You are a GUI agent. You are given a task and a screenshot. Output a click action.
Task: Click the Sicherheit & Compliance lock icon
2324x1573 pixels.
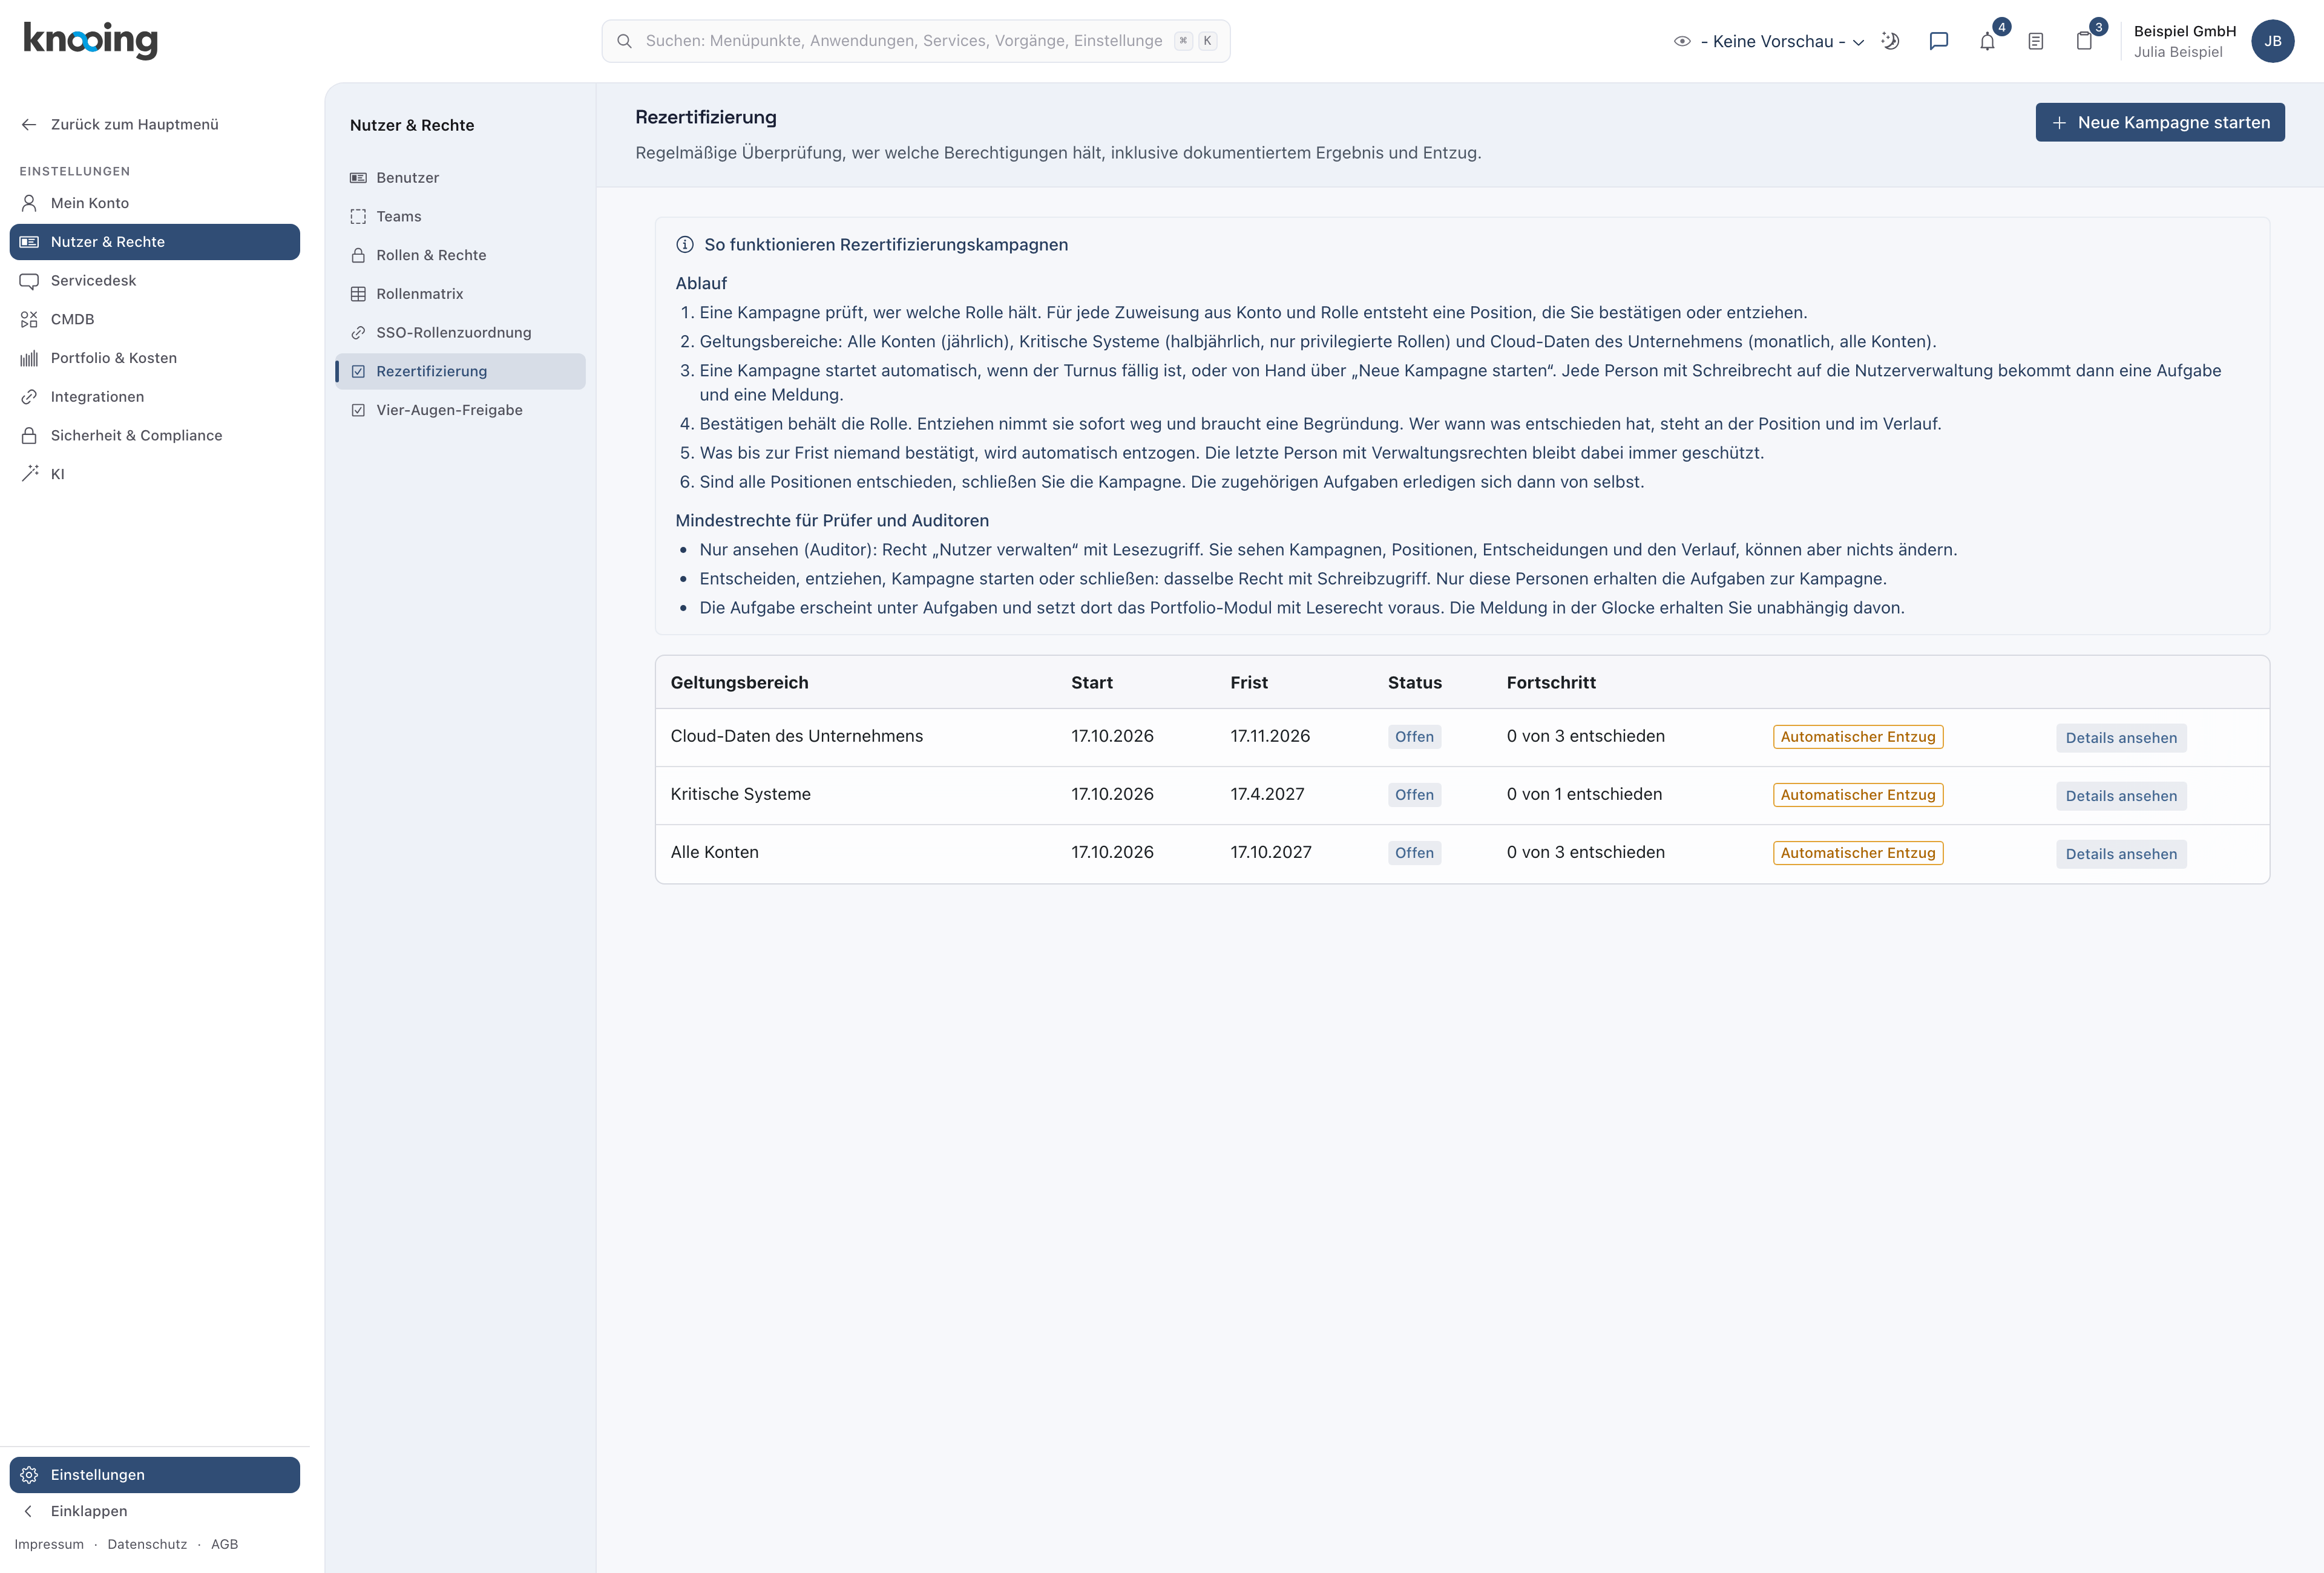click(x=29, y=436)
